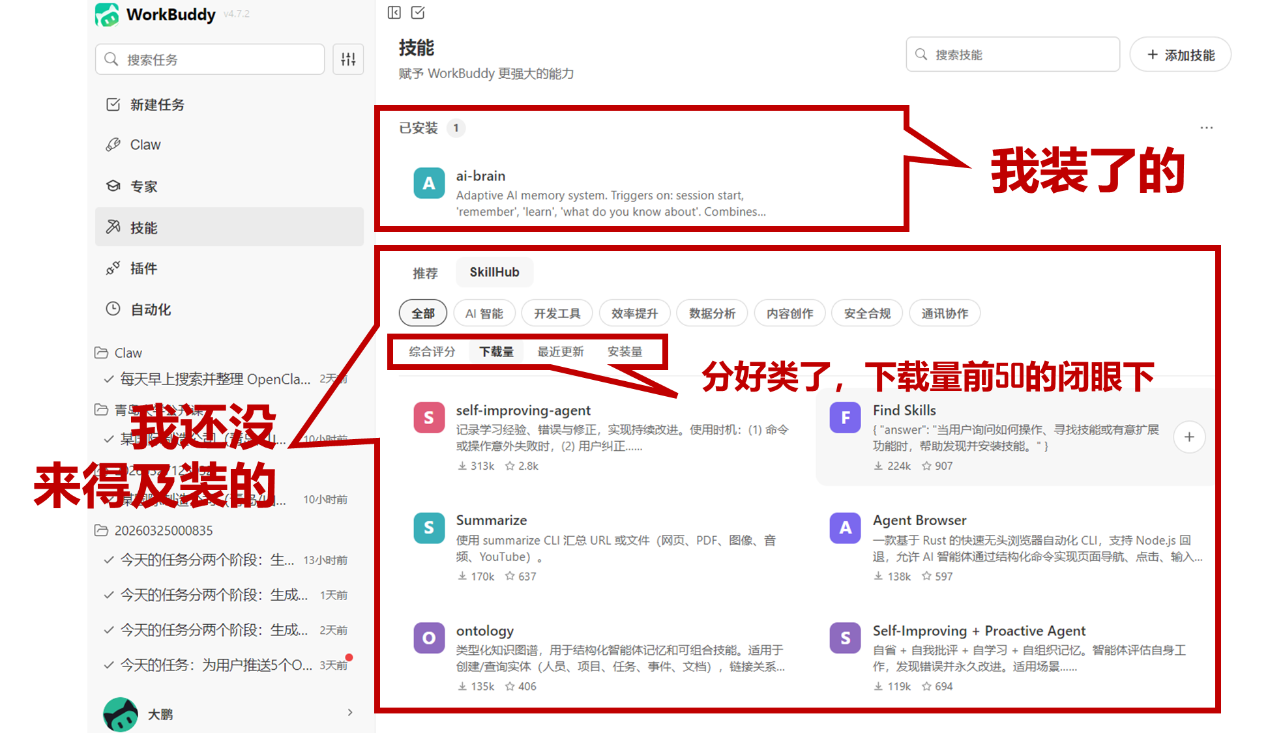This screenshot has width=1268, height=733.
Task: Click the 添加技能 button
Action: (1180, 55)
